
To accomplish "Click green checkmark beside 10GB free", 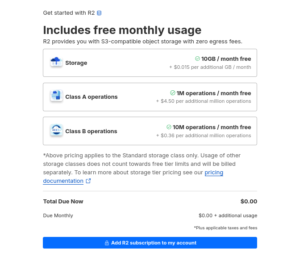I will click(197, 59).
